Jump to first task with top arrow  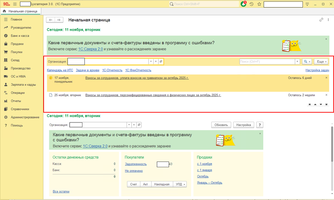tap(310, 105)
